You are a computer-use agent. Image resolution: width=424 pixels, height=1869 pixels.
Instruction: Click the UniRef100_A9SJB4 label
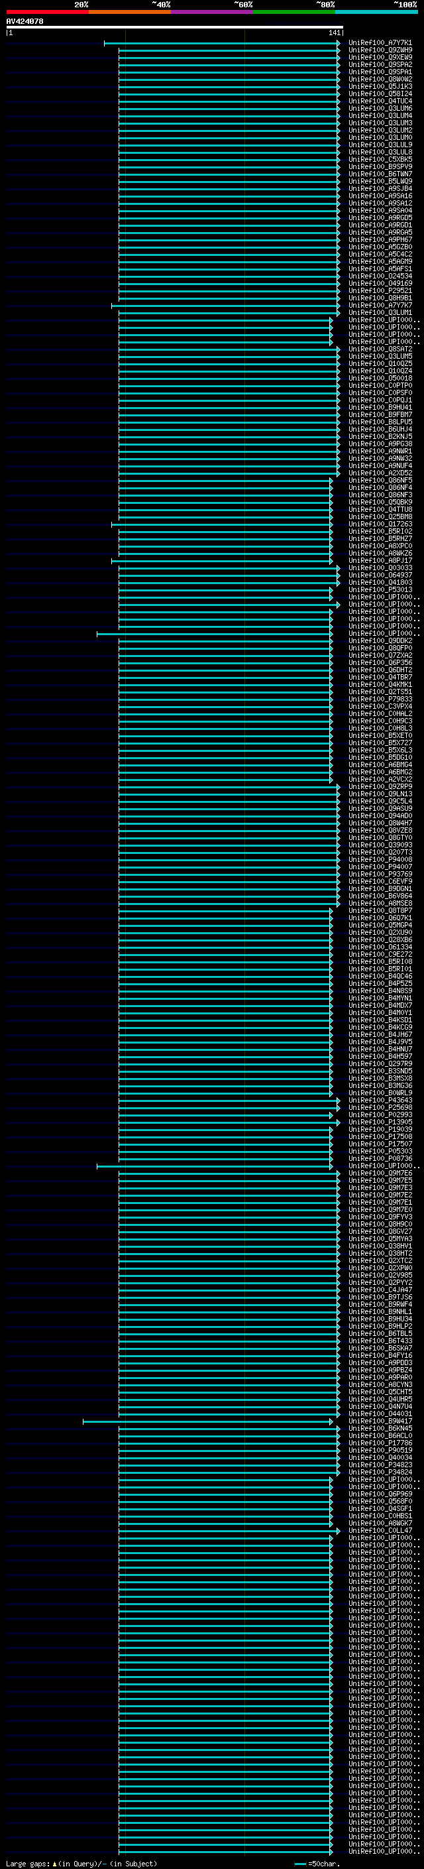click(x=380, y=189)
